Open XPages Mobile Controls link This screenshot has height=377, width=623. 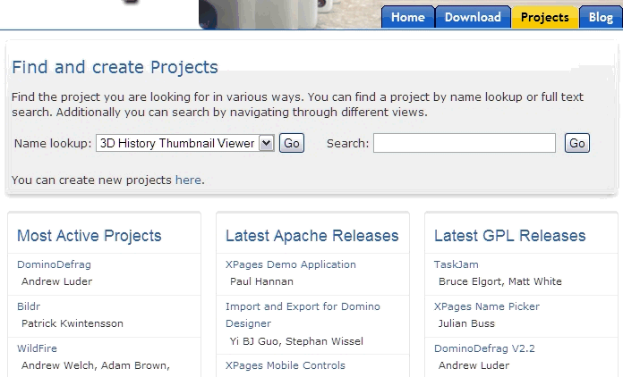pyautogui.click(x=286, y=365)
